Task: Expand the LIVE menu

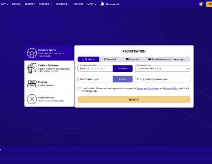Action: tap(5, 4)
